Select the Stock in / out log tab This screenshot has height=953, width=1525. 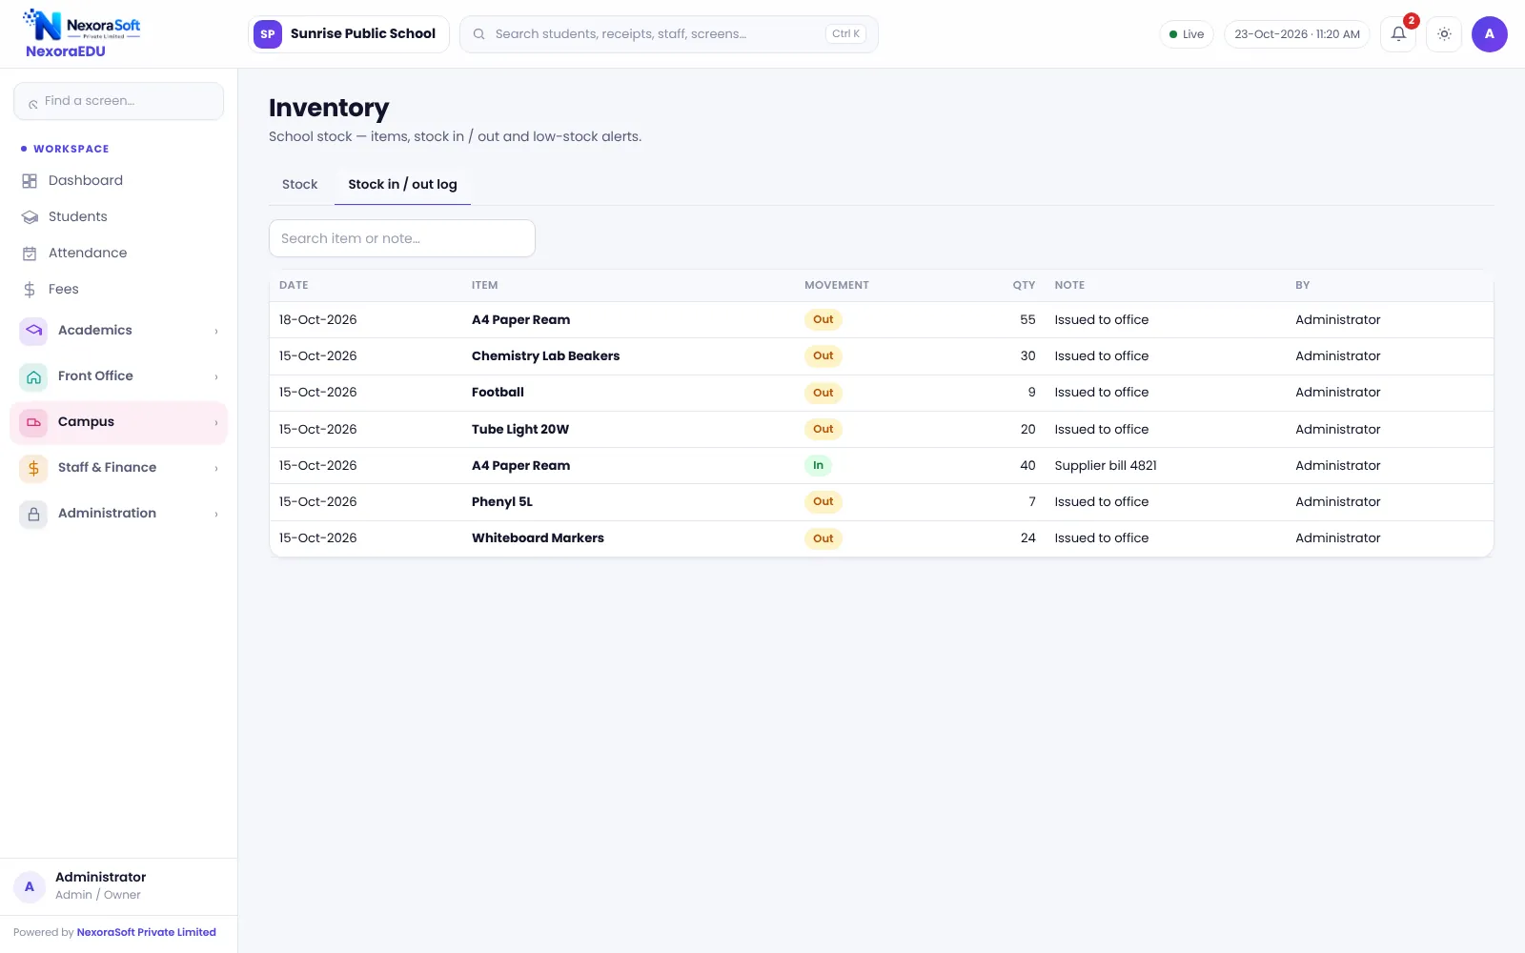click(402, 185)
